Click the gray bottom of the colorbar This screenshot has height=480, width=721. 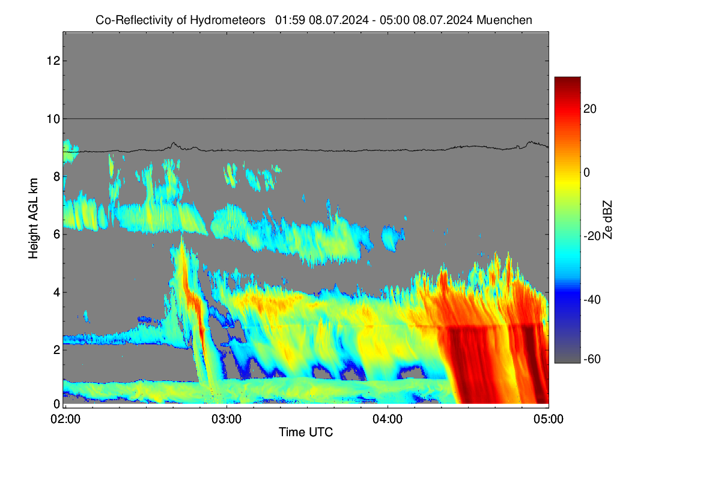[x=567, y=357]
